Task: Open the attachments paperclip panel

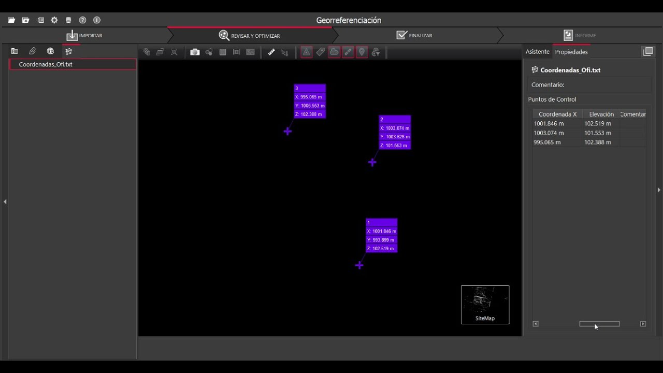Action: [x=33, y=51]
